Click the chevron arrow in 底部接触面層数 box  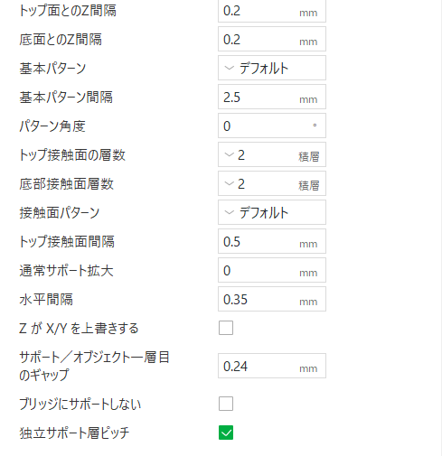click(230, 183)
